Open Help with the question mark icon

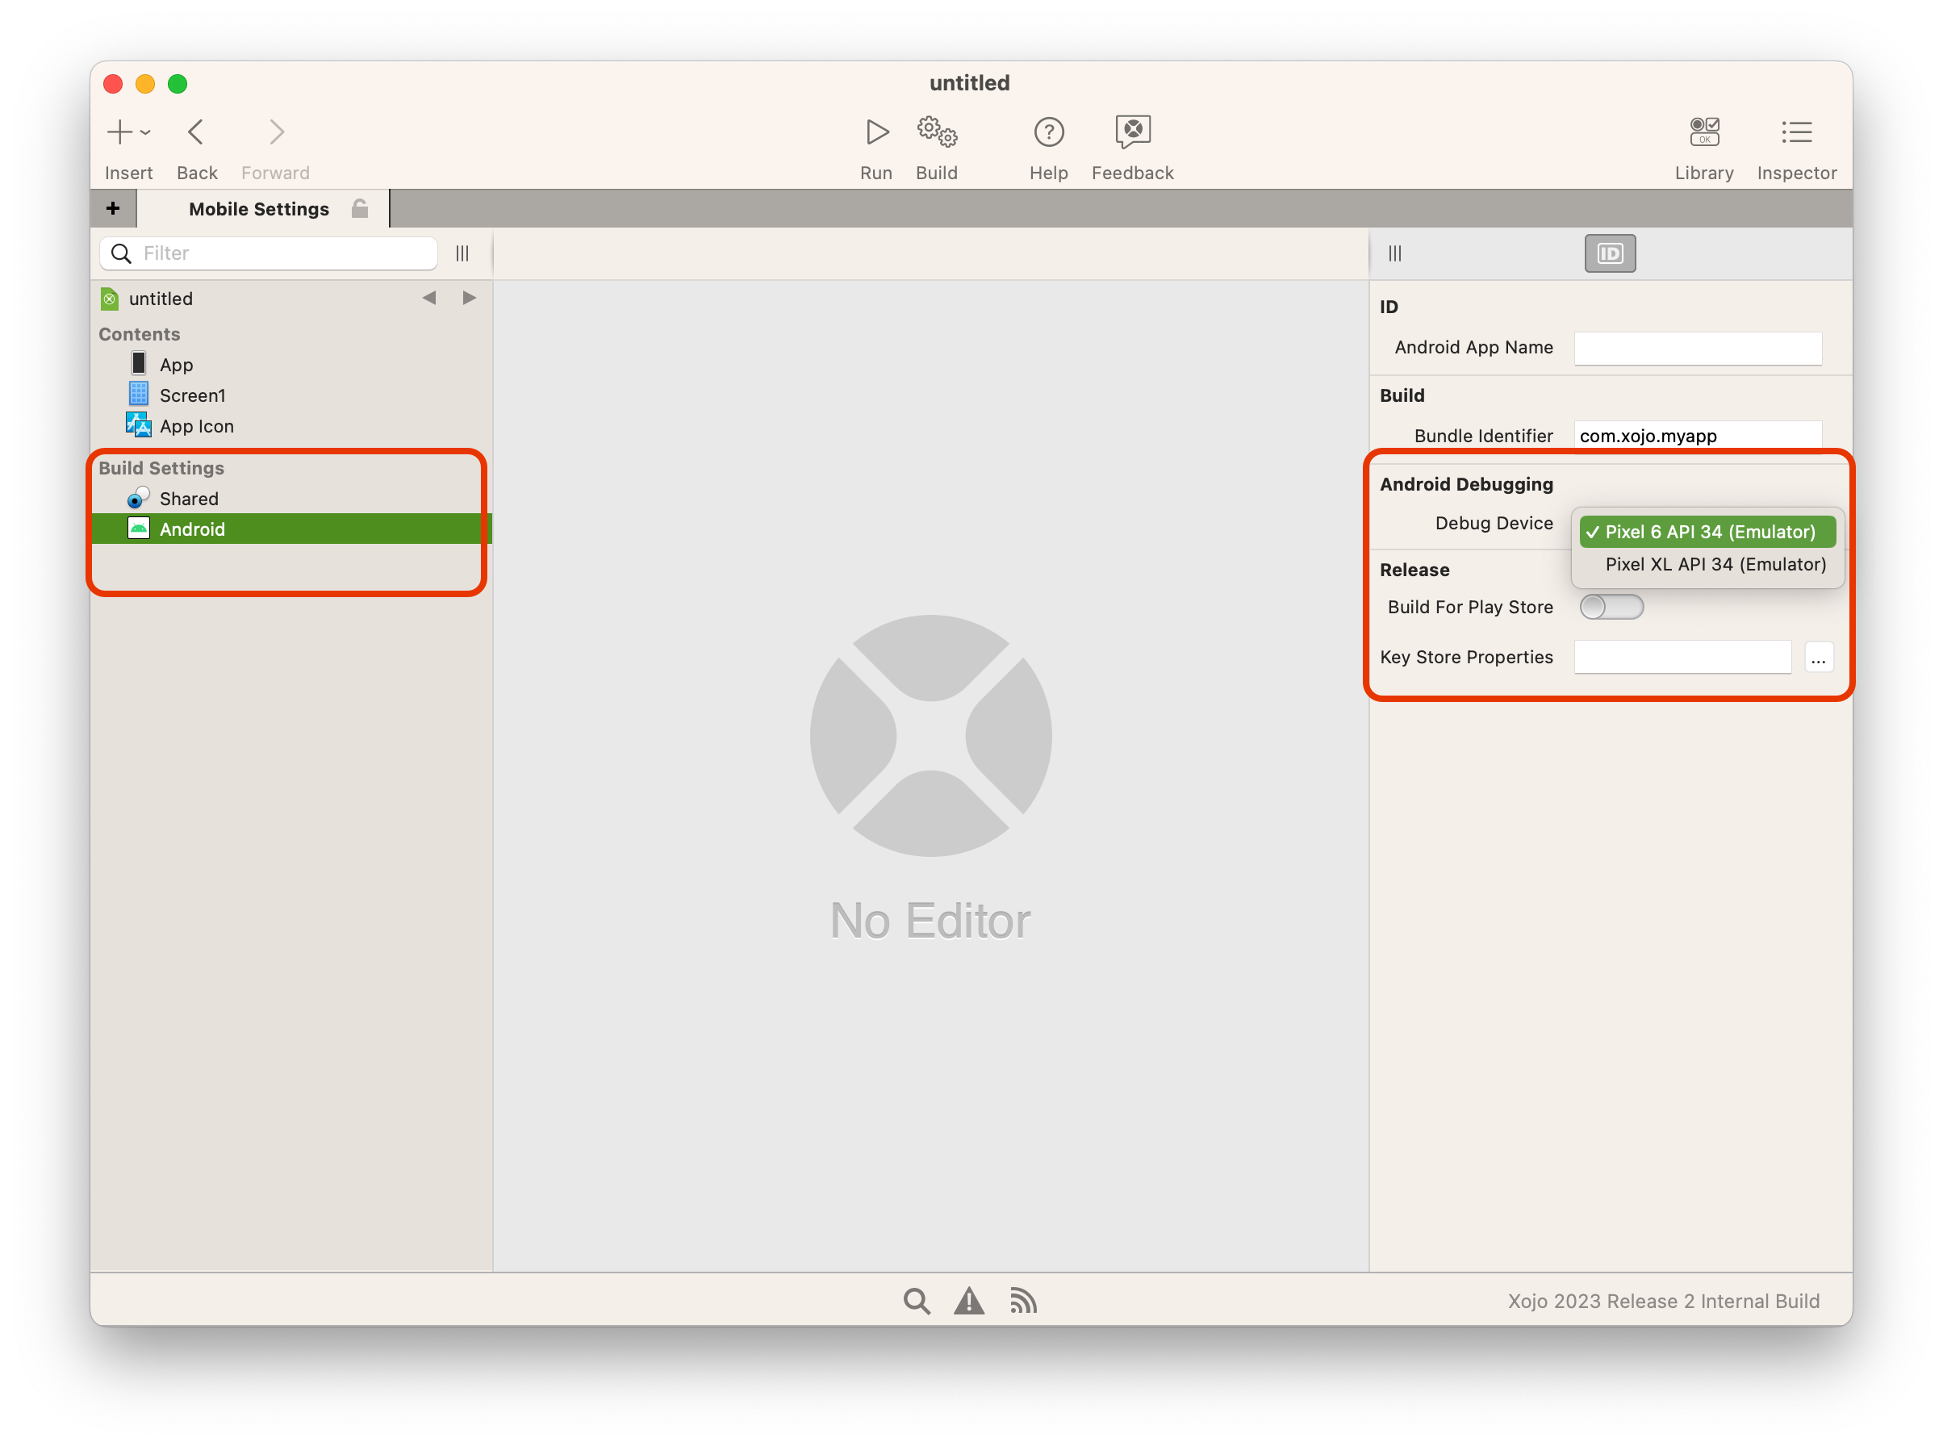[1048, 132]
